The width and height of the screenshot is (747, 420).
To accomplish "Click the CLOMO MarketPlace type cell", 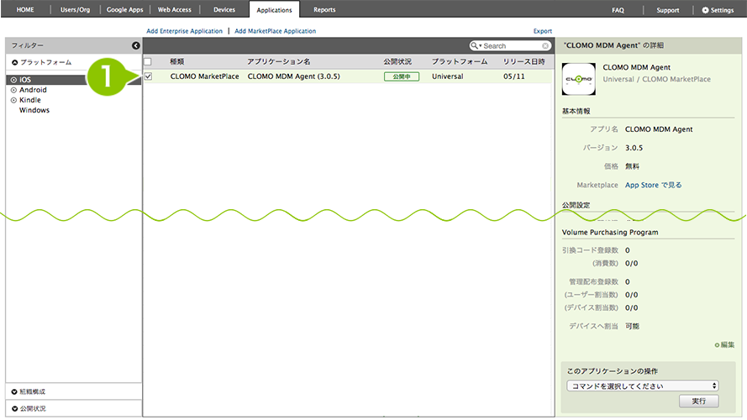I will click(205, 76).
